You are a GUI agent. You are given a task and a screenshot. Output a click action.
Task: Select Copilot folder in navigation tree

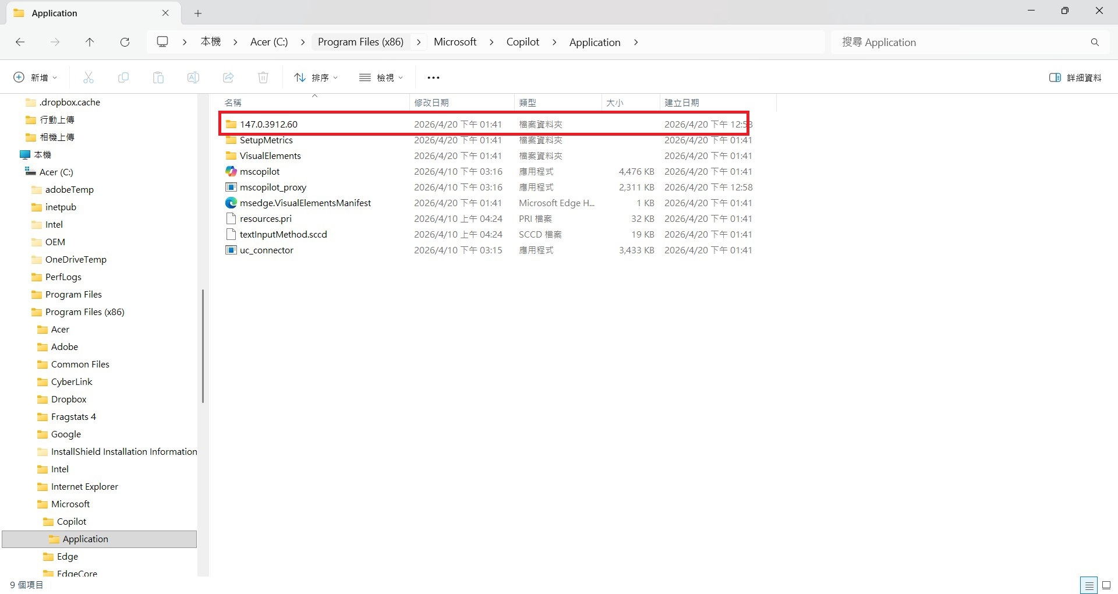pyautogui.click(x=65, y=521)
